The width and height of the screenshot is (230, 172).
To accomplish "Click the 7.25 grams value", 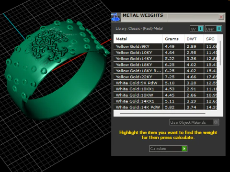I will [170, 77].
